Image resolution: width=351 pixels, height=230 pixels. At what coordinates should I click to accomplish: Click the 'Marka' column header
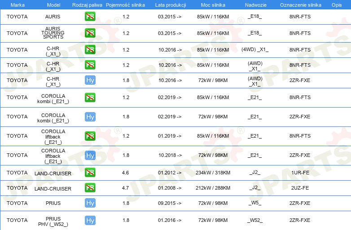click(x=18, y=5)
